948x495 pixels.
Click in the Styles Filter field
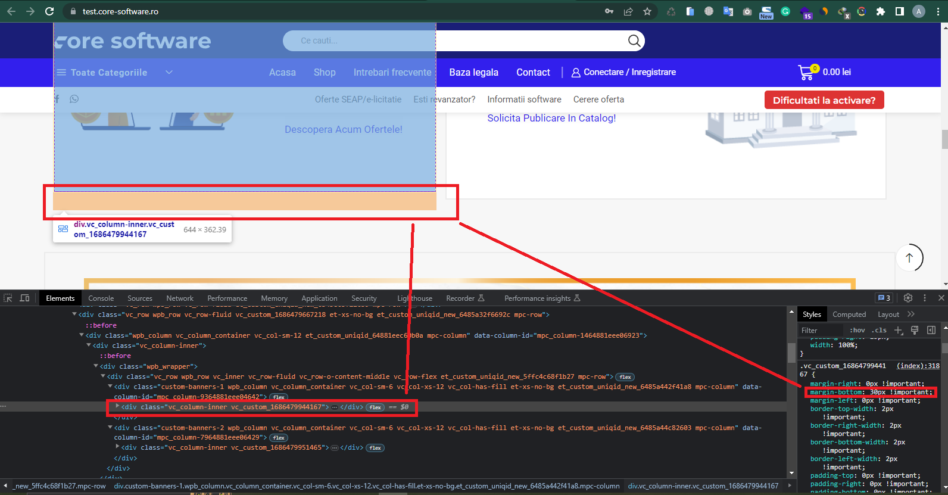pos(822,330)
